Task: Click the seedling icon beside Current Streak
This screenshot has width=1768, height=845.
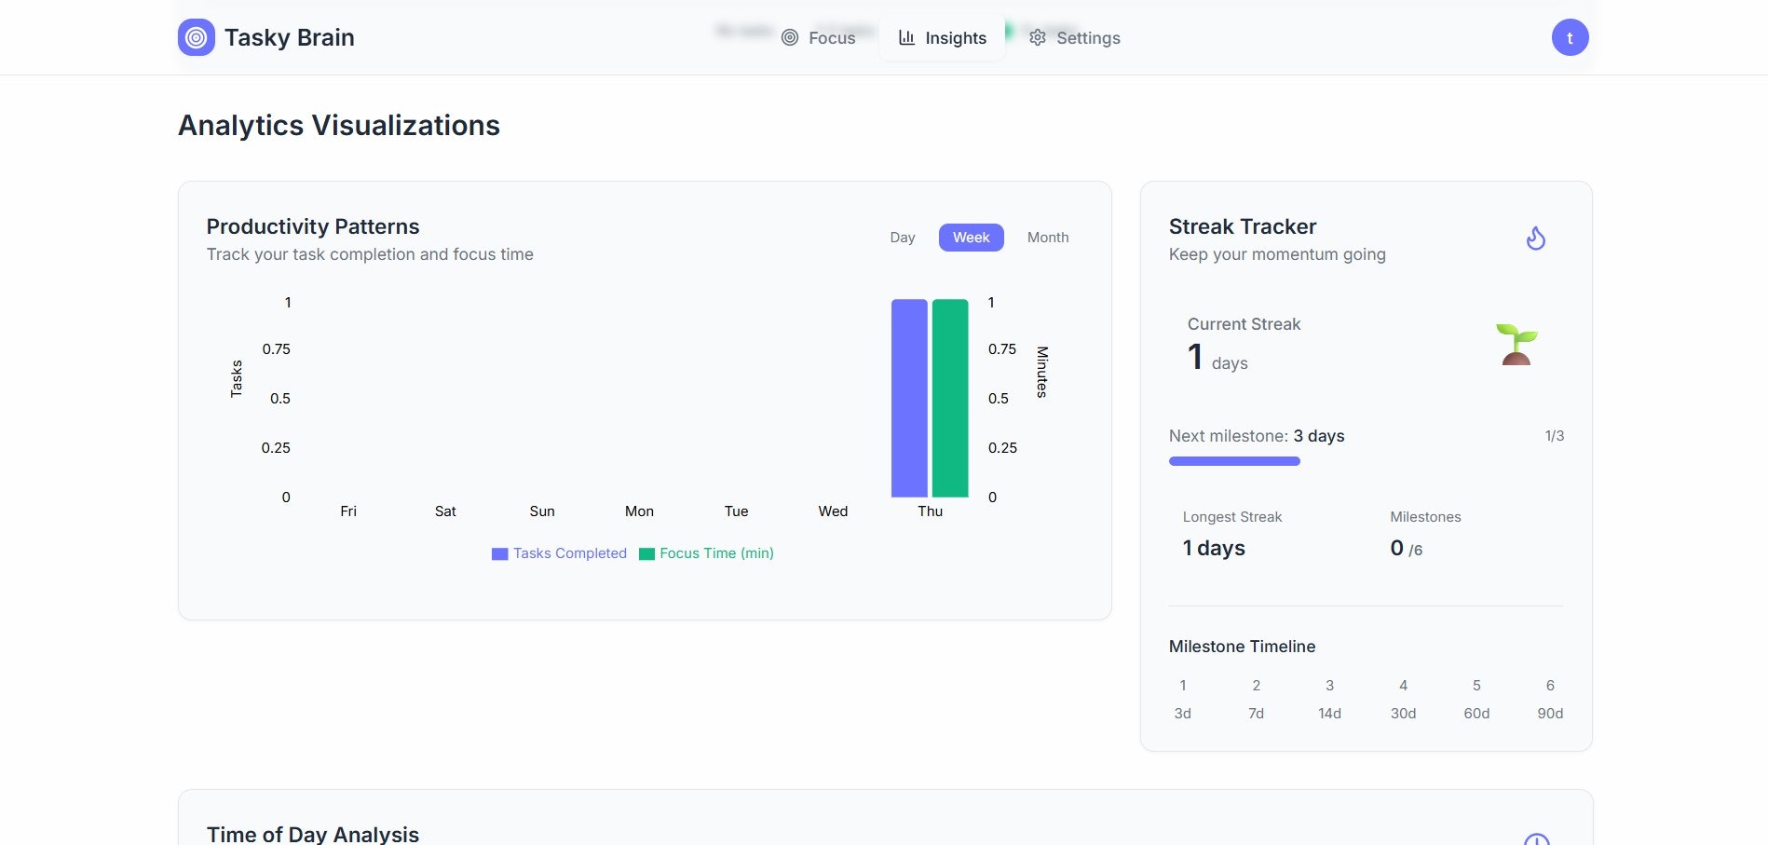Action: 1516,344
